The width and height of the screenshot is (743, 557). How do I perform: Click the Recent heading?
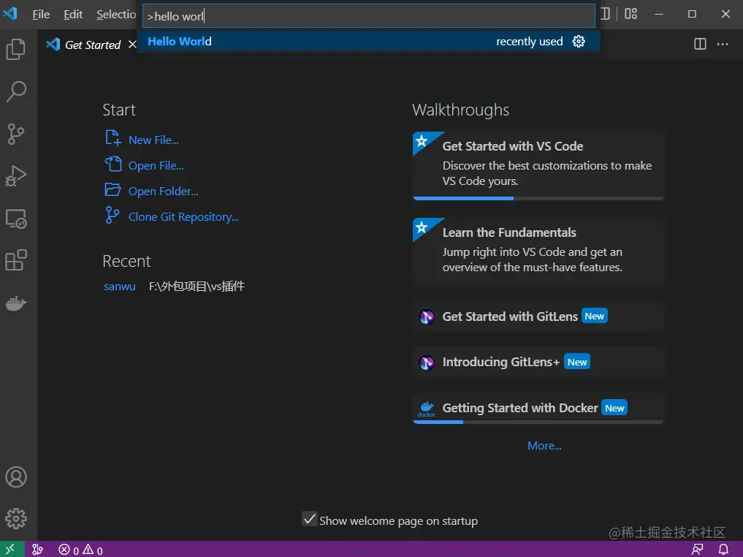[126, 261]
